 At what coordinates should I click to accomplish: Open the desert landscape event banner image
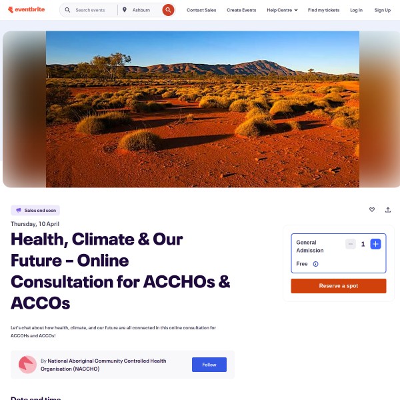click(x=203, y=109)
